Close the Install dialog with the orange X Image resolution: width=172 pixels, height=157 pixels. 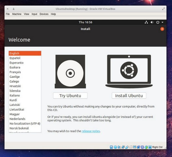click(162, 29)
